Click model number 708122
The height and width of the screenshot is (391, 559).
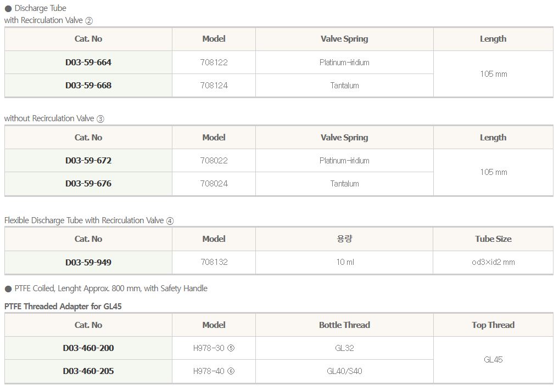coord(214,63)
